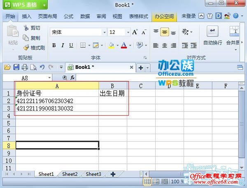Toggle bottom vertical alignment
This screenshot has width=247, height=188.
point(173,32)
